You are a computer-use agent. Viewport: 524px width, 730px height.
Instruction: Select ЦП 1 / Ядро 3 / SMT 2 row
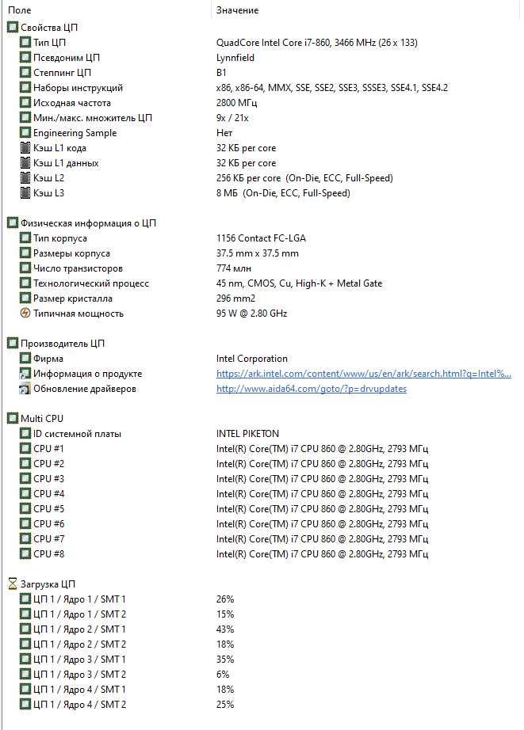pos(261,674)
